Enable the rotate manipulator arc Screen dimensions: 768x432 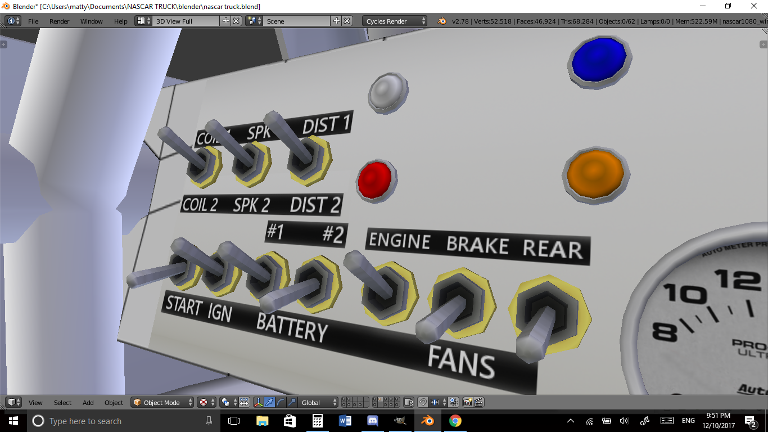pos(281,402)
